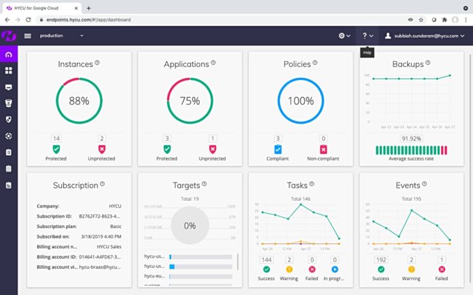Click the hycu-eu target usage bar
This screenshot has height=295, width=473.
[x=200, y=276]
